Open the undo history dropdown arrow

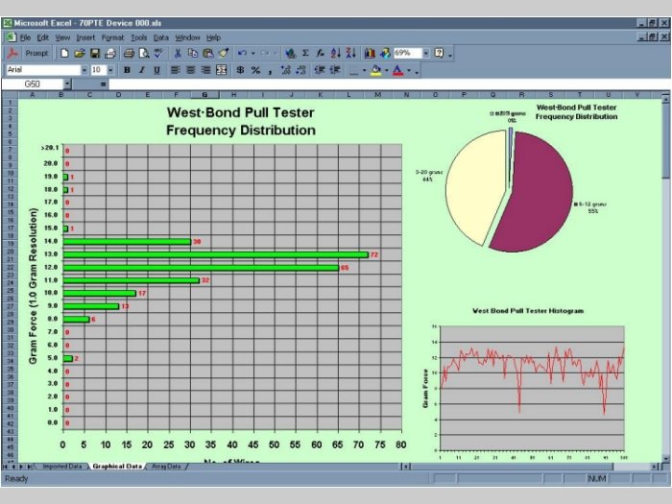(x=252, y=53)
